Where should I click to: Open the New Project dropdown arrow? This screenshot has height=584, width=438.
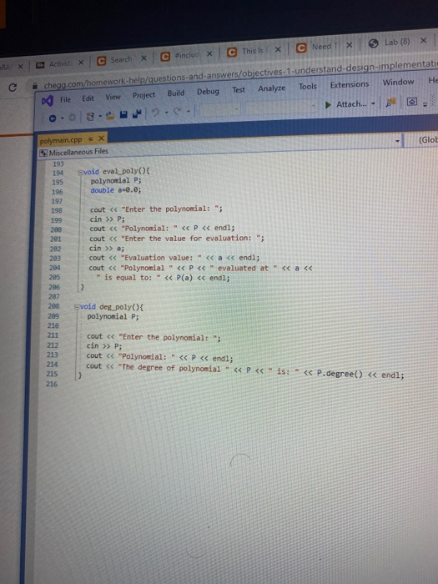(x=100, y=116)
